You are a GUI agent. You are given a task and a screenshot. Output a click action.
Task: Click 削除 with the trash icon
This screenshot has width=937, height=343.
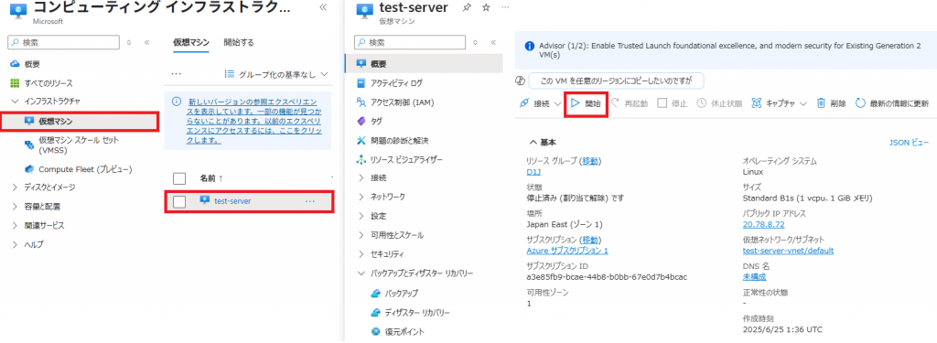coord(831,103)
